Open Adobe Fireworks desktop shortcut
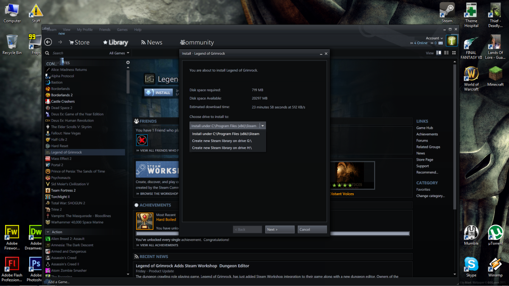The image size is (509, 286). coord(12,238)
